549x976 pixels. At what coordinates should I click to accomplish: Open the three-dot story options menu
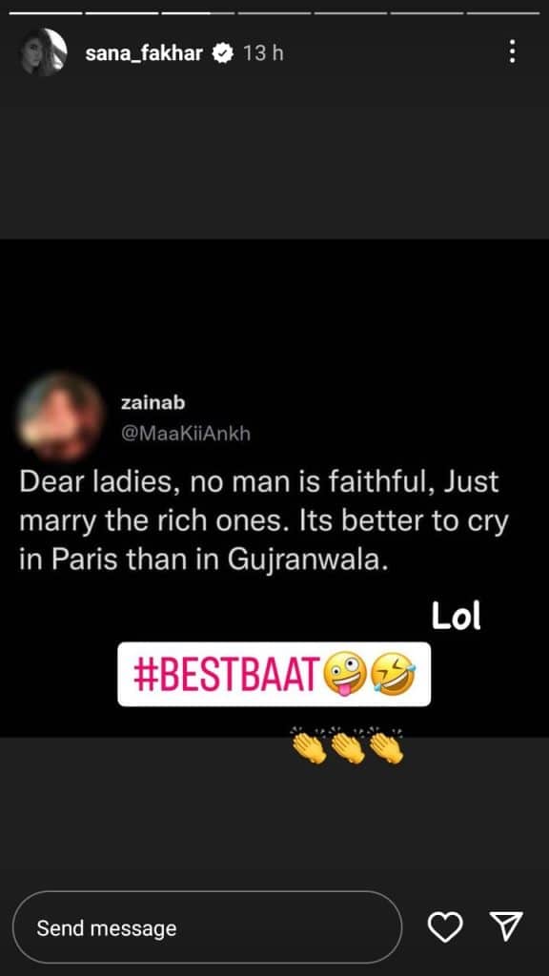(512, 51)
